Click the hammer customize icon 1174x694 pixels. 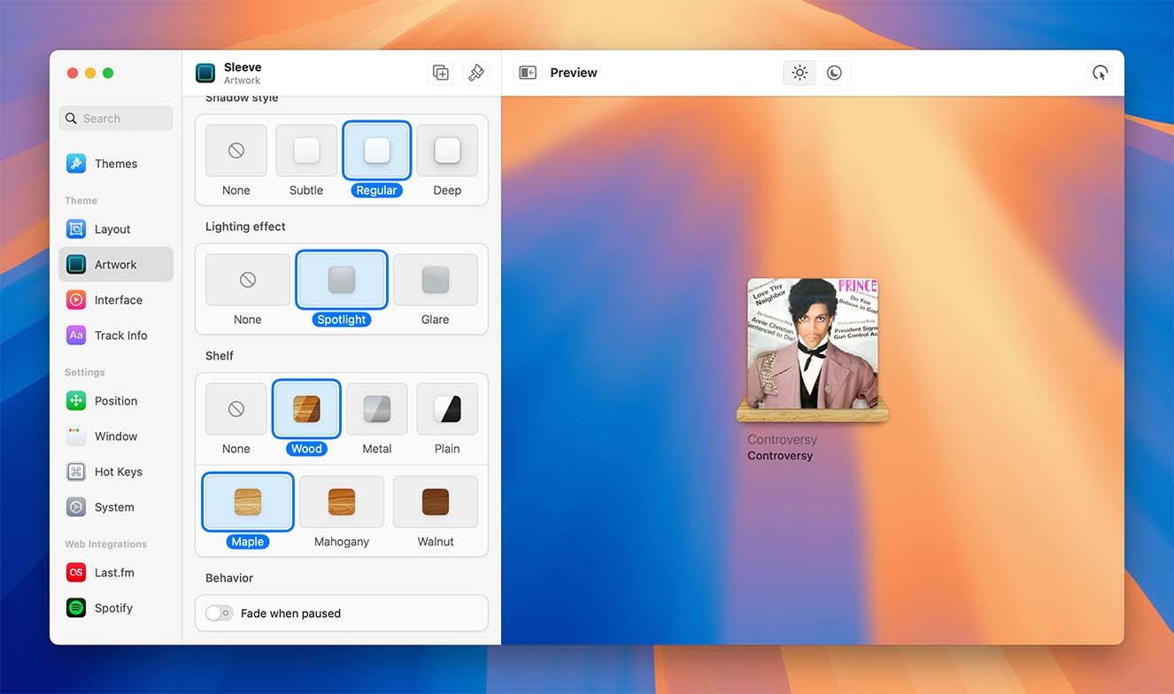point(476,73)
